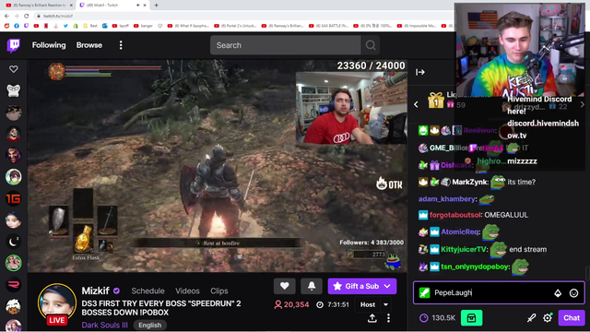
Task: Collapse the chat panel with arrow icon
Action: (420, 72)
